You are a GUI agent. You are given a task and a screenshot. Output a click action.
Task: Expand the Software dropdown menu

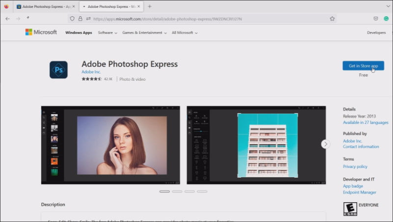(107, 32)
